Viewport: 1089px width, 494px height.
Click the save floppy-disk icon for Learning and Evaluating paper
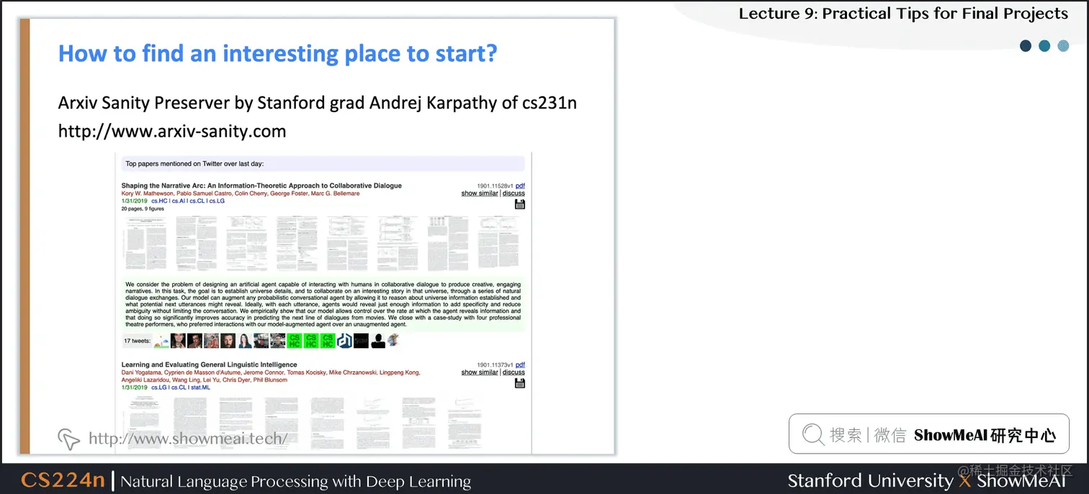520,383
